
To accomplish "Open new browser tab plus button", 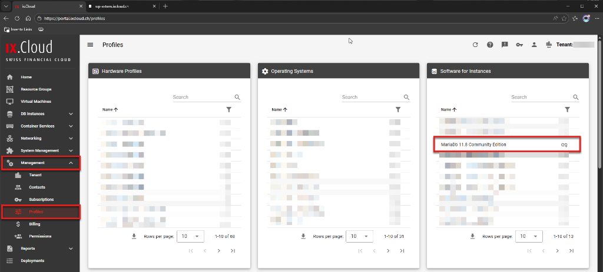I will point(165,6).
